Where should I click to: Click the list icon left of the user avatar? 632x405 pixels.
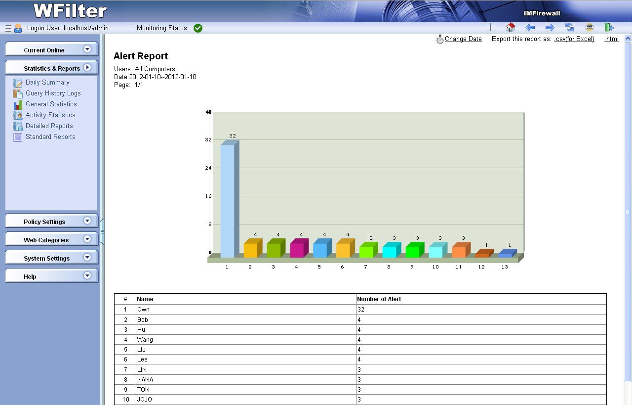click(x=8, y=28)
